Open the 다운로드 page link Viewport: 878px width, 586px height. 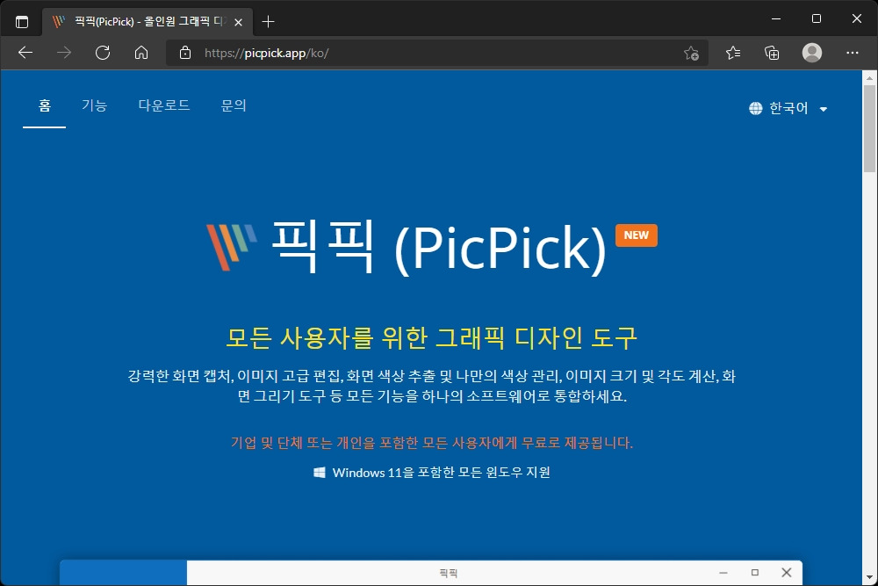coord(163,104)
